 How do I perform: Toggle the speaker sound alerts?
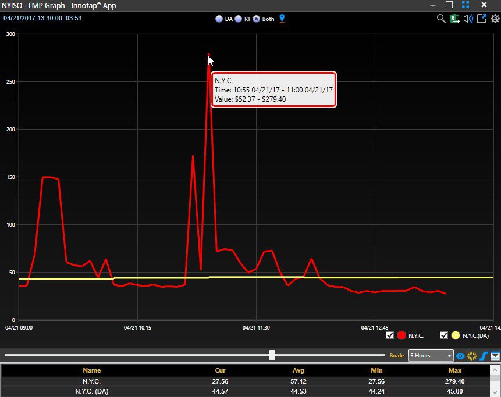(468, 19)
